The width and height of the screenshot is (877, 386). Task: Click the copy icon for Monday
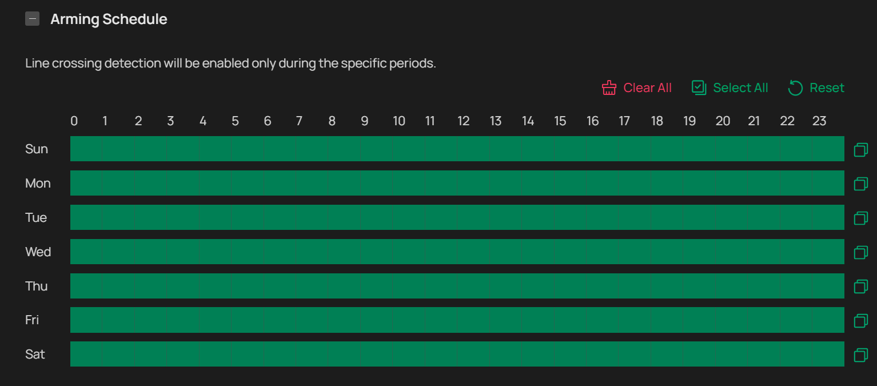click(x=860, y=184)
